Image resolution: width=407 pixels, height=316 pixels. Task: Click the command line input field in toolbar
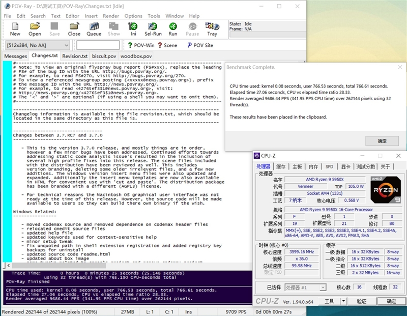click(x=98, y=45)
